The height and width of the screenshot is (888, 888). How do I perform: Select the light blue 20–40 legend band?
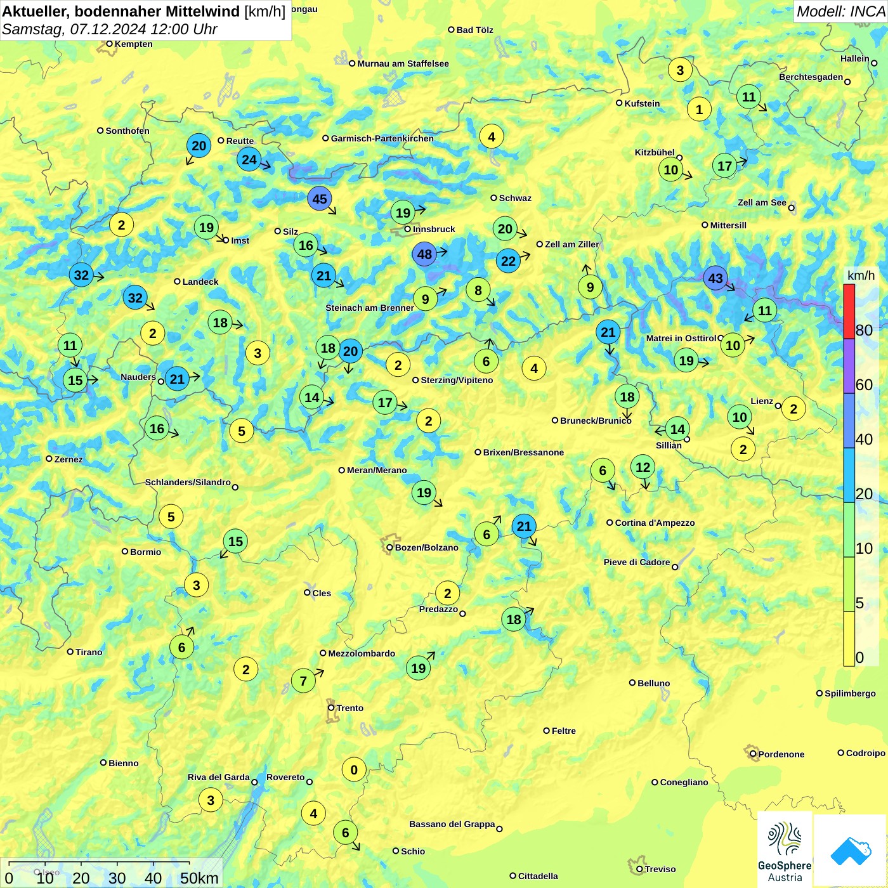(x=849, y=475)
